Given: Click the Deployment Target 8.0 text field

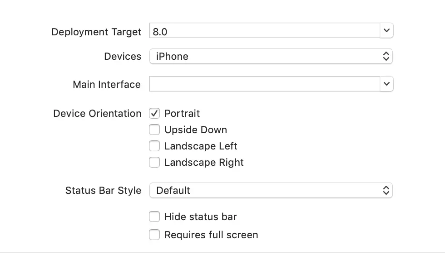Looking at the screenshot, I should tap(264, 31).
